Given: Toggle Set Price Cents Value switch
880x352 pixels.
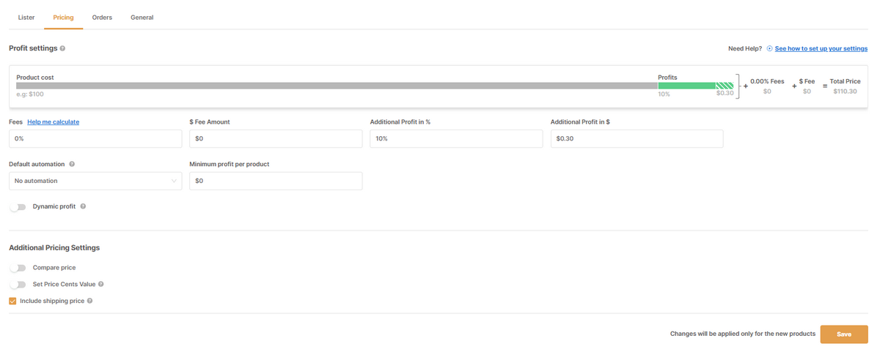Looking at the screenshot, I should 18,285.
